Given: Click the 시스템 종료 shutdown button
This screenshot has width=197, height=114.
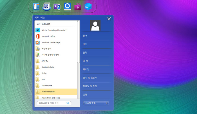Looking at the screenshot, I should [94, 103].
